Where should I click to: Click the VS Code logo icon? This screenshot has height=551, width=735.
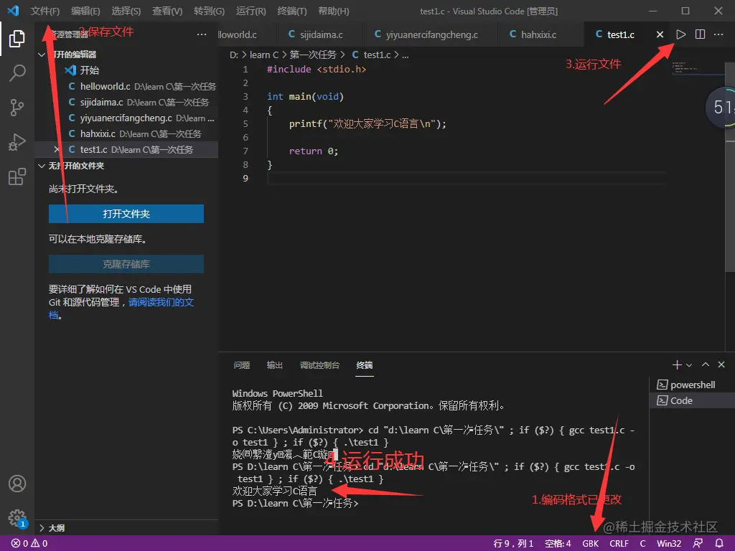(13, 11)
